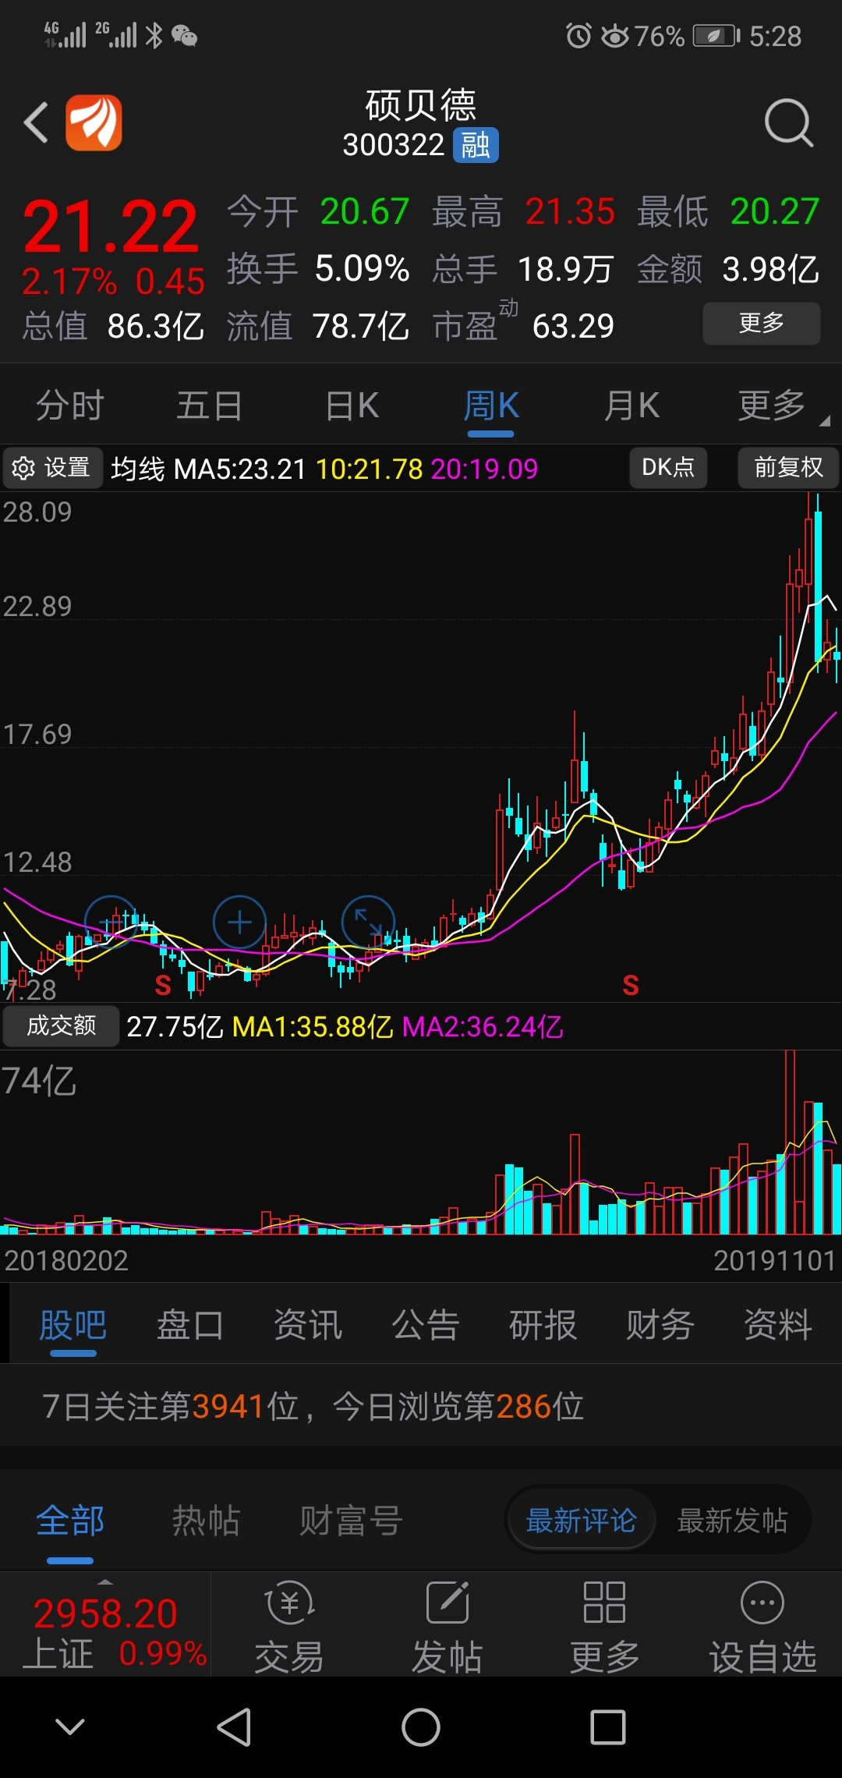Image resolution: width=842 pixels, height=1778 pixels.
Task: Open the 盘口 order book tab
Action: click(190, 1325)
